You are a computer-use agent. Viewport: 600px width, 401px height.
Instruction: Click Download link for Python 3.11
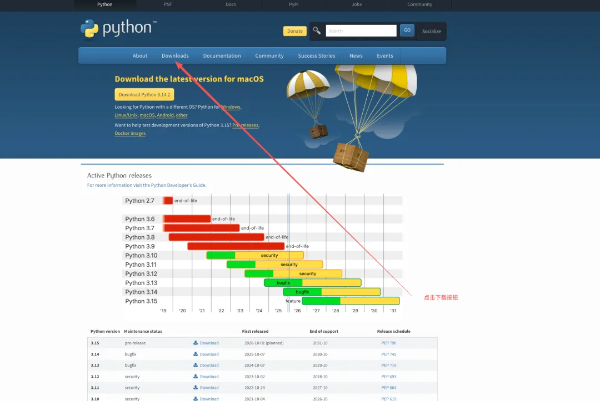coord(209,388)
